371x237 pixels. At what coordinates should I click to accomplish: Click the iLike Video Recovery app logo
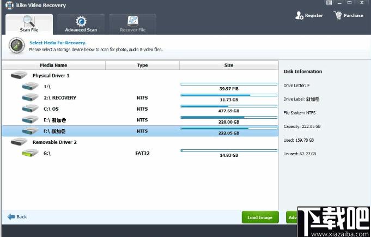coord(9,5)
